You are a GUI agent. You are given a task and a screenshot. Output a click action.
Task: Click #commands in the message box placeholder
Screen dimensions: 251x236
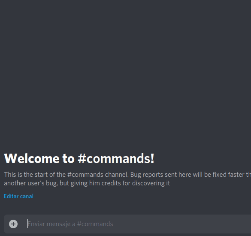tap(95, 224)
